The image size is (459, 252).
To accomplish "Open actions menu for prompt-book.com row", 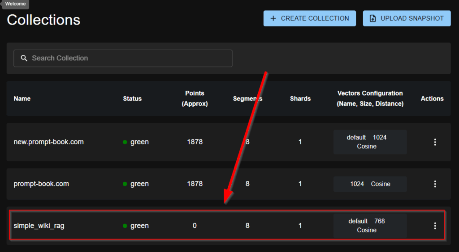I will point(434,184).
